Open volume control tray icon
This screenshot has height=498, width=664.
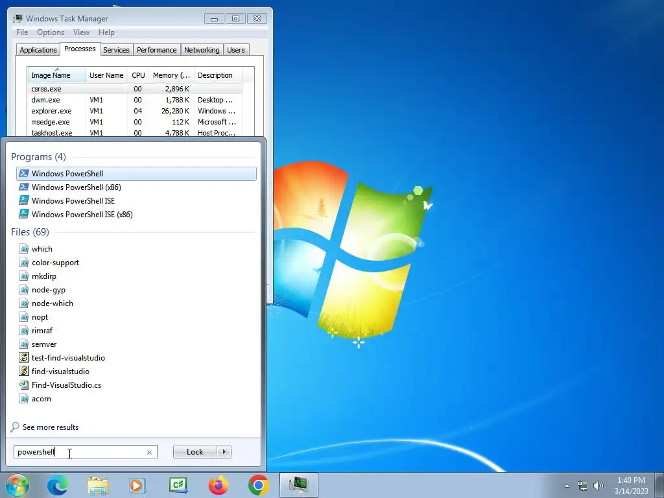pos(599,486)
